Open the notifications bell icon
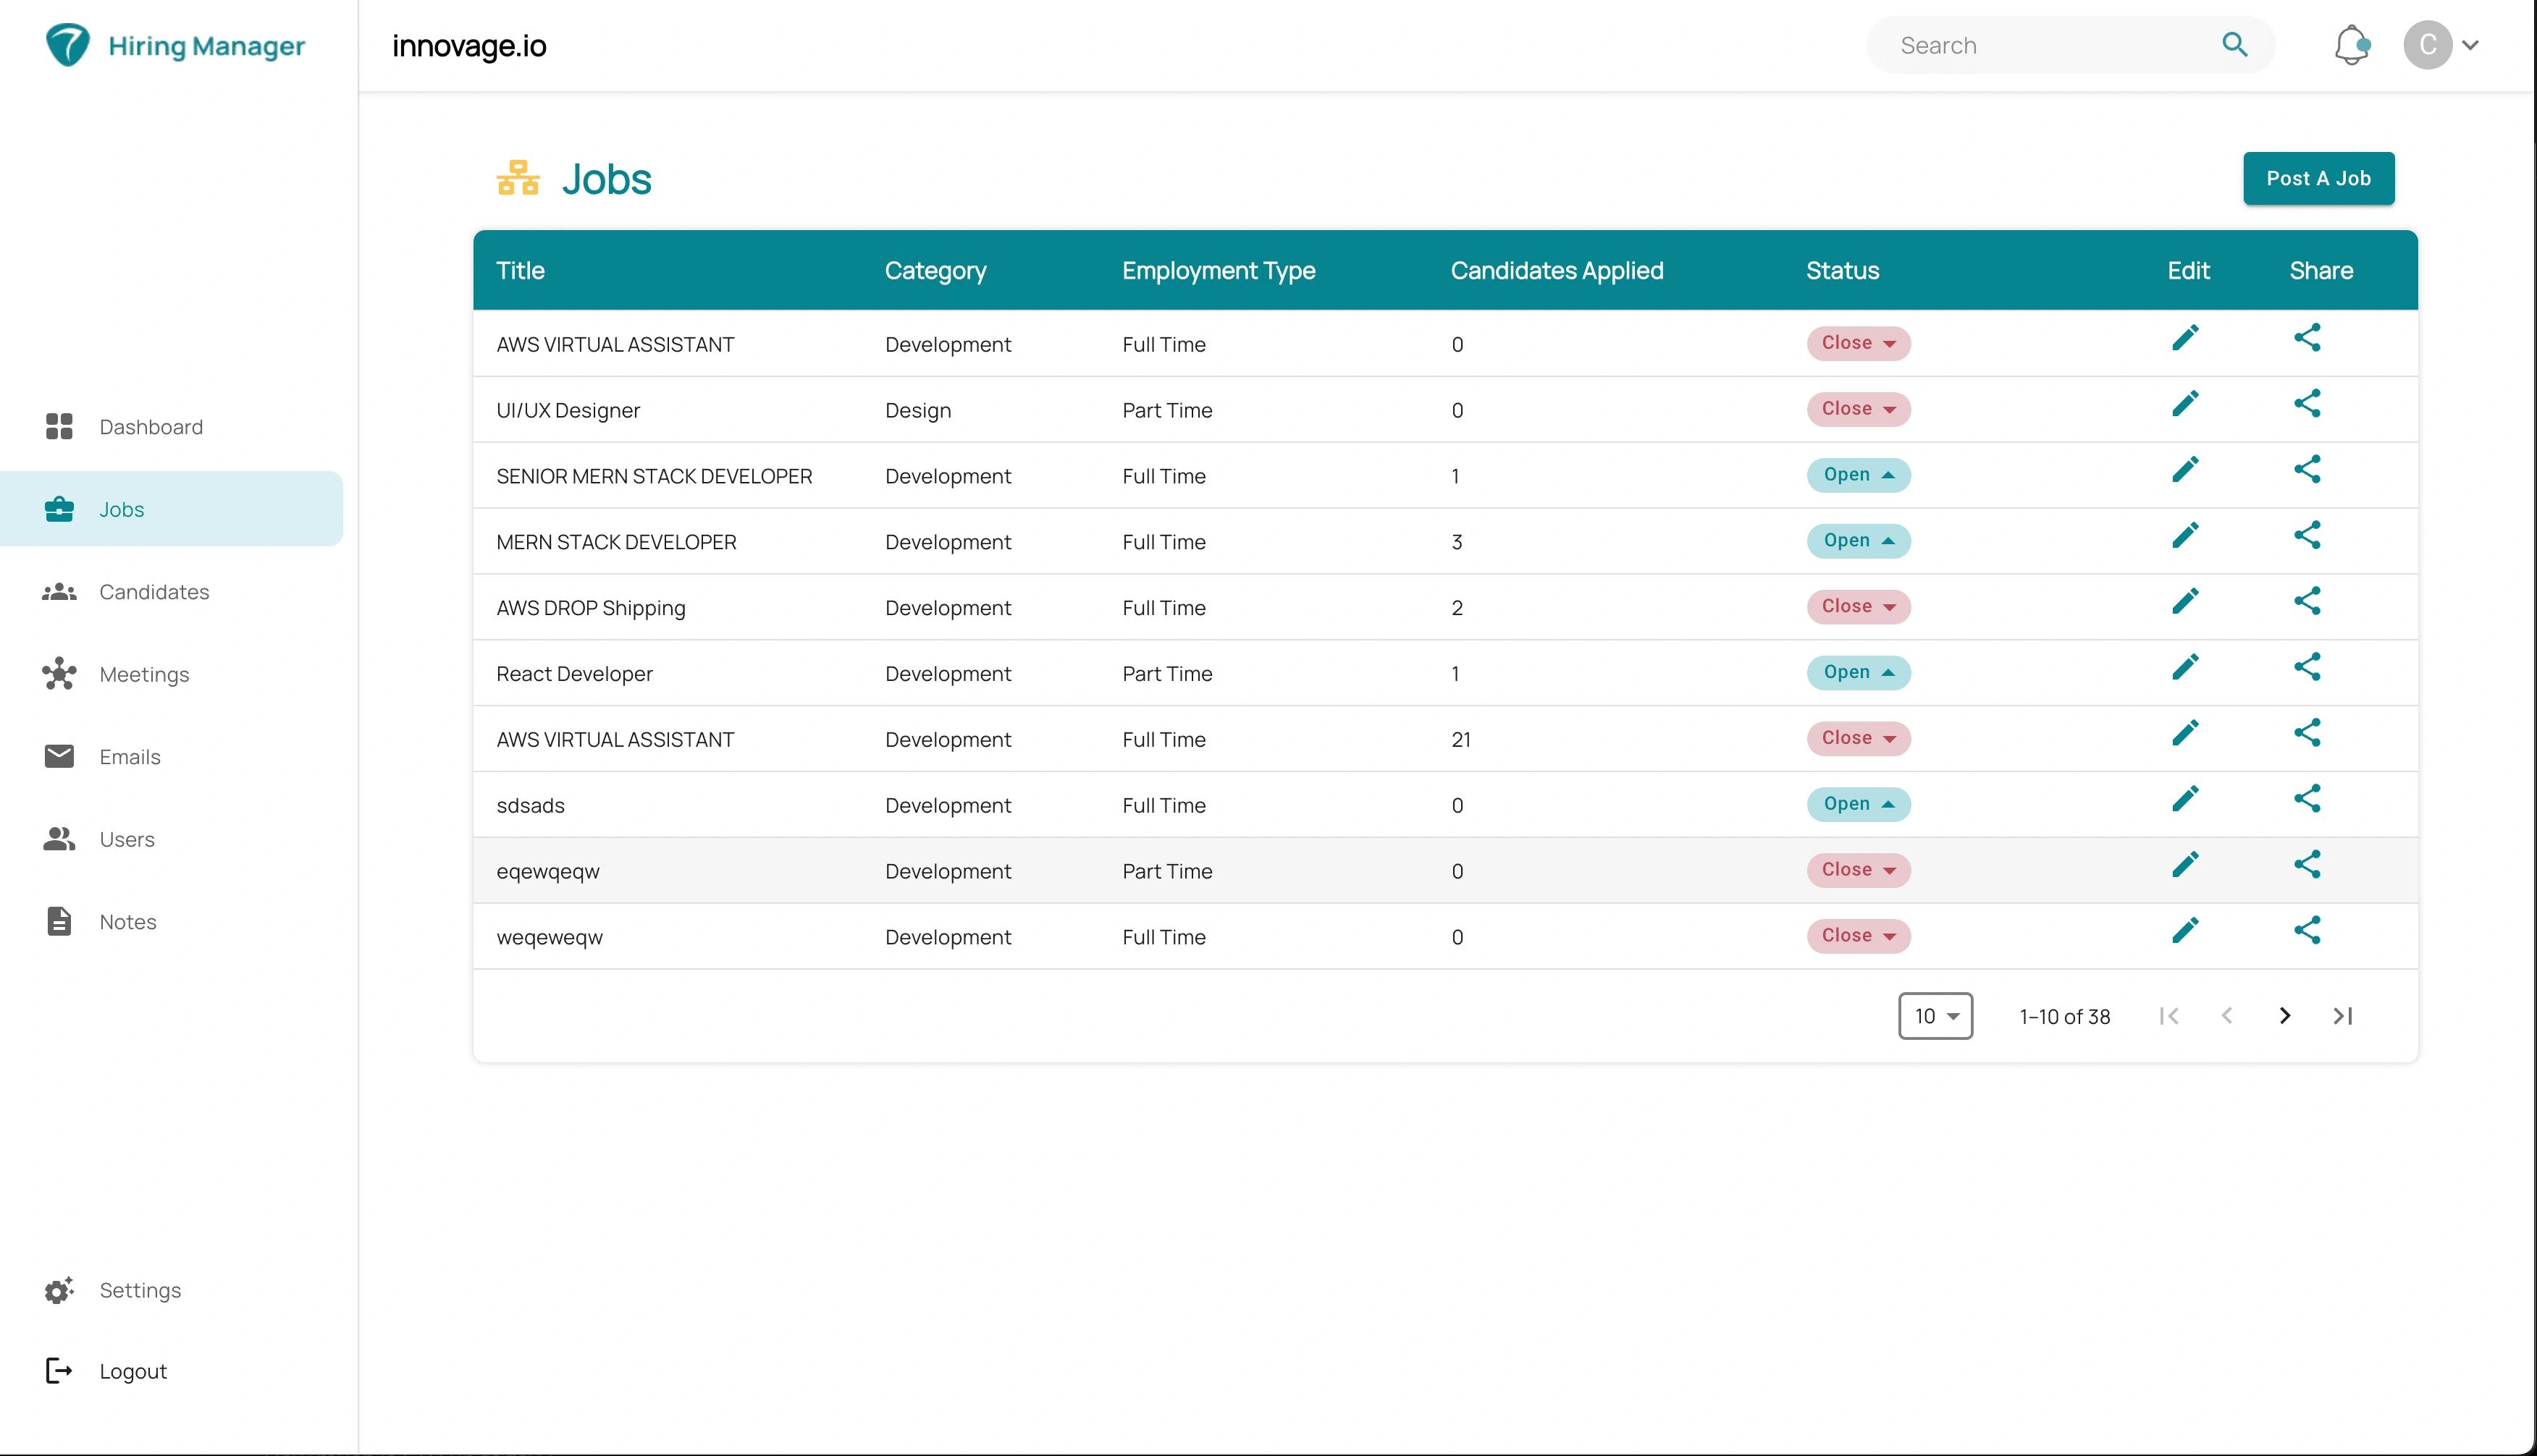The width and height of the screenshot is (2537, 1456). click(x=2351, y=45)
